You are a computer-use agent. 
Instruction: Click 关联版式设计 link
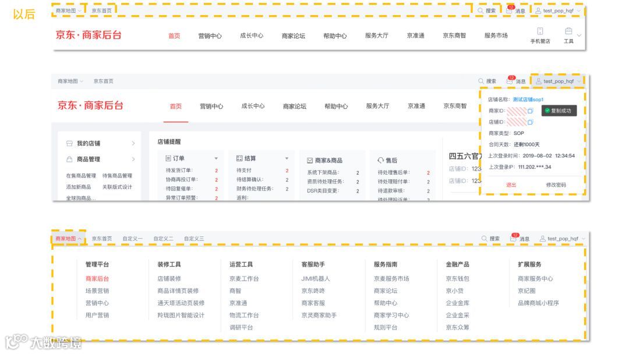[x=117, y=187]
